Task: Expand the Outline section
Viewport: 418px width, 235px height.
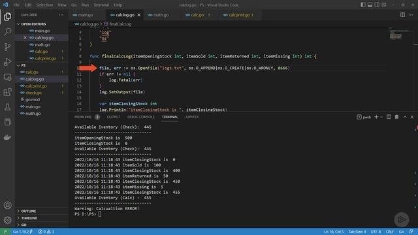Action: pyautogui.click(x=29, y=211)
